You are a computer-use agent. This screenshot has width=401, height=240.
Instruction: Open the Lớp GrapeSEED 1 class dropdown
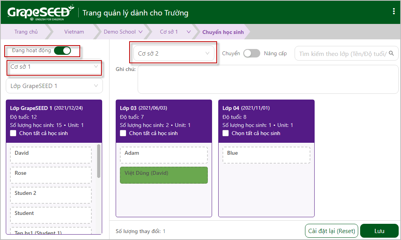pos(54,86)
